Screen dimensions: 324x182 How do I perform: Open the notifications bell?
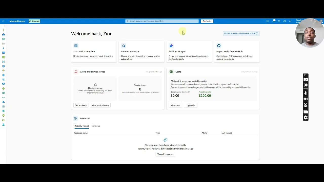(273, 21)
